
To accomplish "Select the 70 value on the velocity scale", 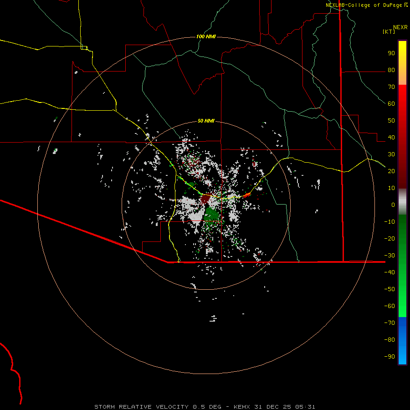I will point(391,87).
